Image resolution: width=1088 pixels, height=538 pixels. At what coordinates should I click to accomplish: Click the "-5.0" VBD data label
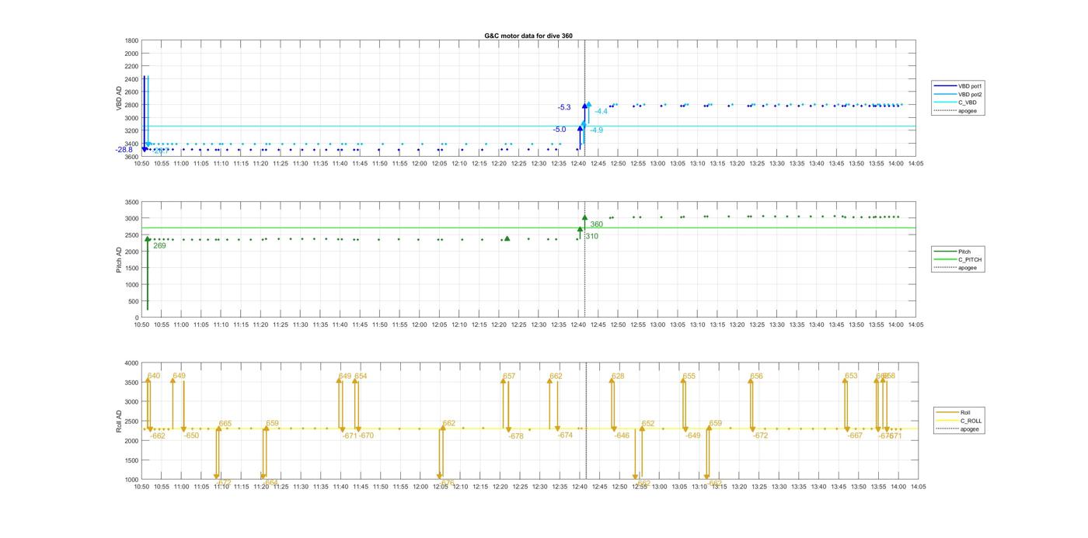coord(560,130)
